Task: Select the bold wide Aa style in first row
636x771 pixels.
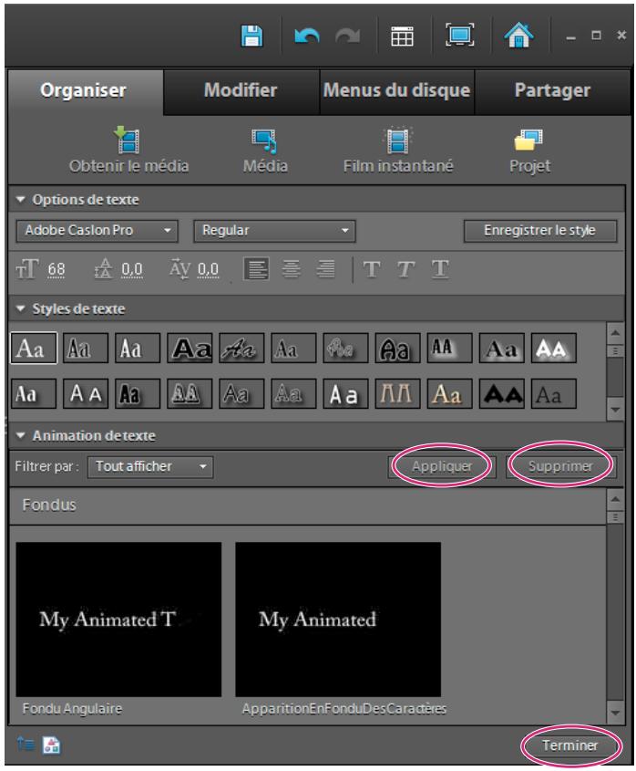Action: click(x=190, y=349)
